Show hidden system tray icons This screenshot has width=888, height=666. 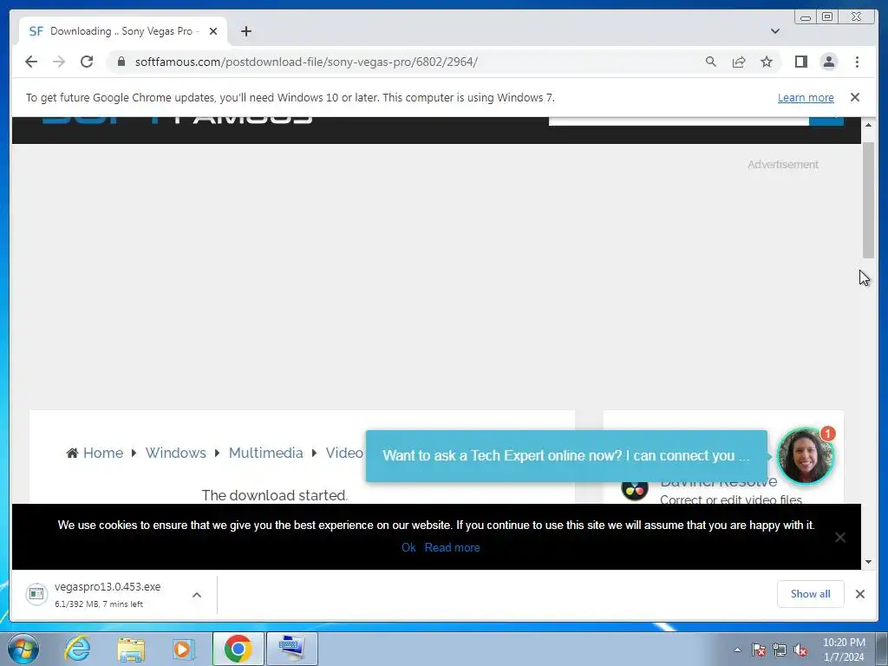(737, 650)
